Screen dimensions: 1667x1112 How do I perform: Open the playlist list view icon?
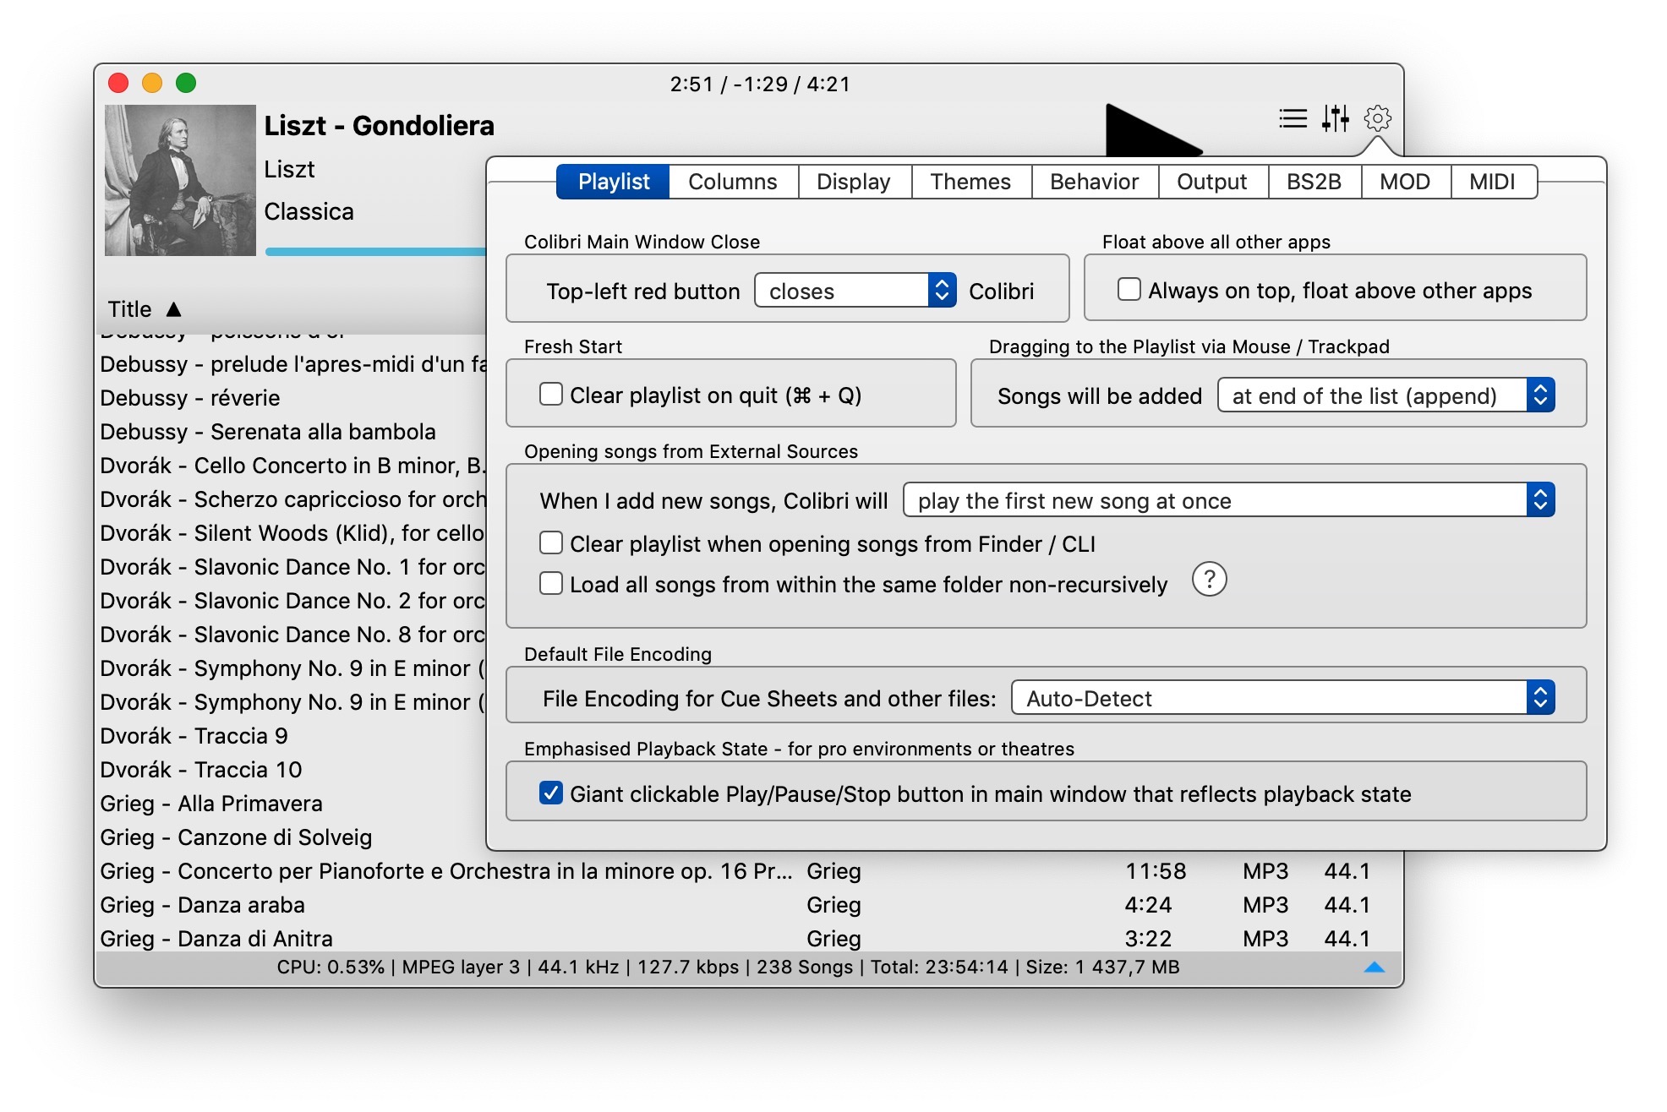1293,118
